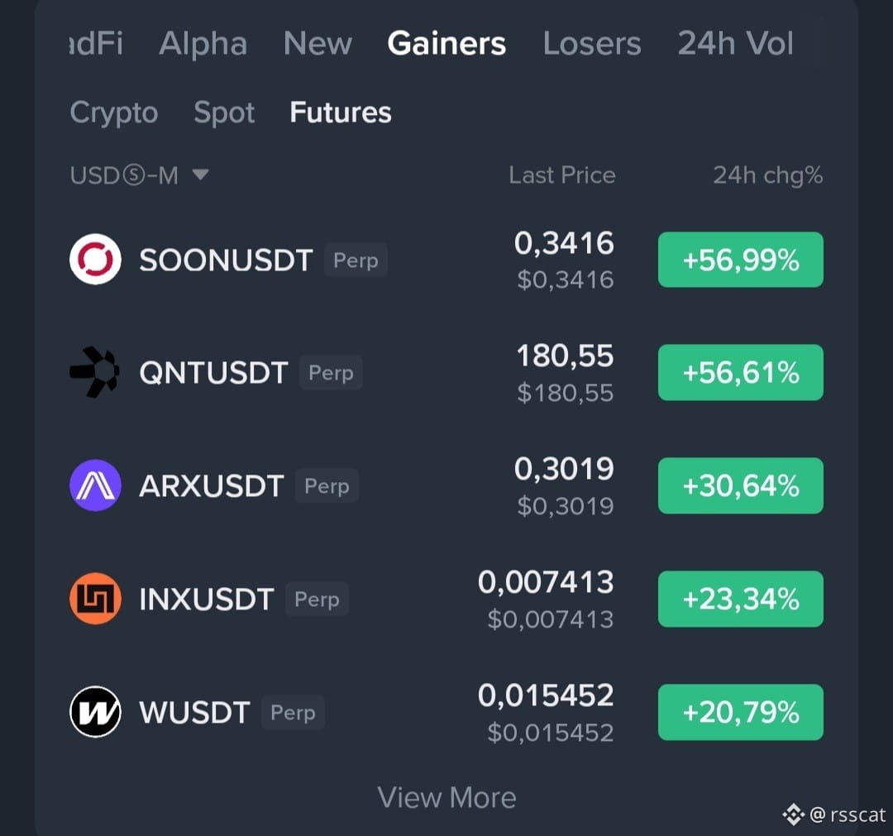Sort by the 24h chg% column header
This screenshot has width=893, height=836.
pos(767,174)
